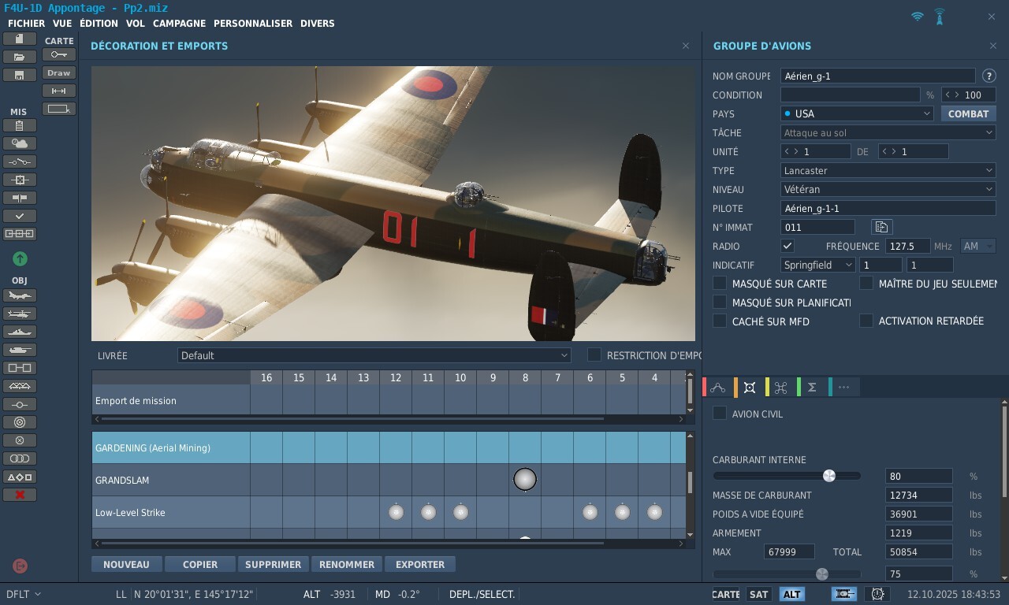The height and width of the screenshot is (605, 1009).
Task: Open the PERSONNALISER menu
Action: click(x=252, y=24)
